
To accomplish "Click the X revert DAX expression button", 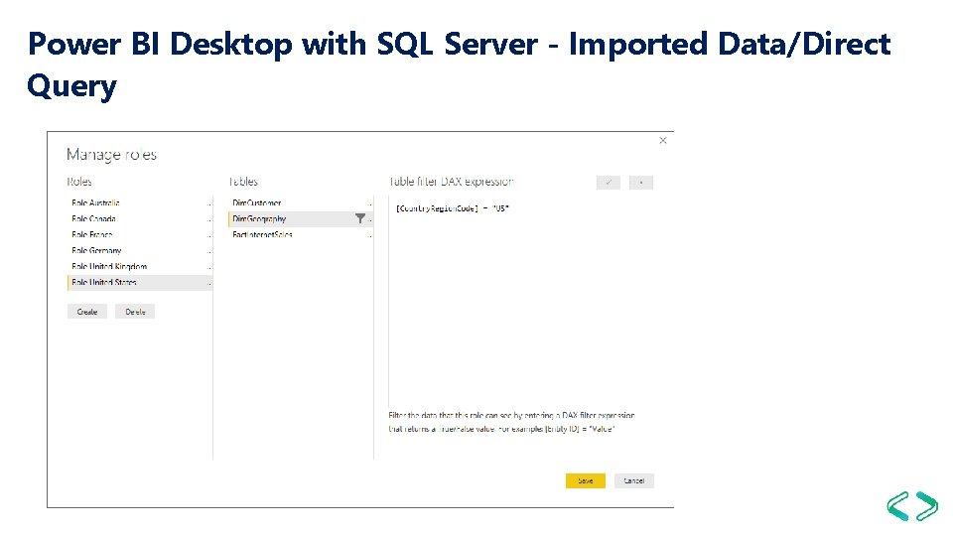I will point(641,183).
